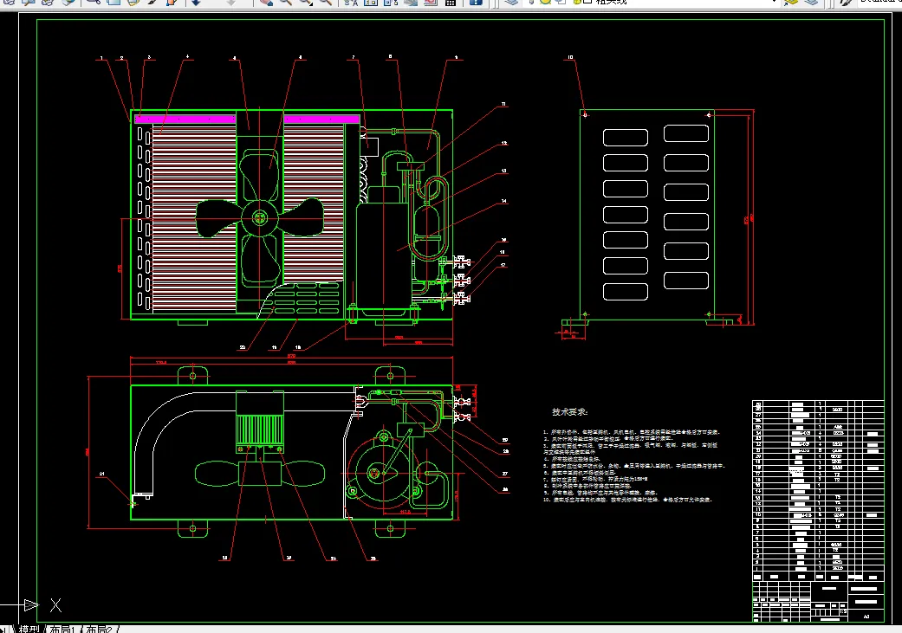Click the layout tab scroll arrow button
The width and height of the screenshot is (902, 633).
(5, 629)
